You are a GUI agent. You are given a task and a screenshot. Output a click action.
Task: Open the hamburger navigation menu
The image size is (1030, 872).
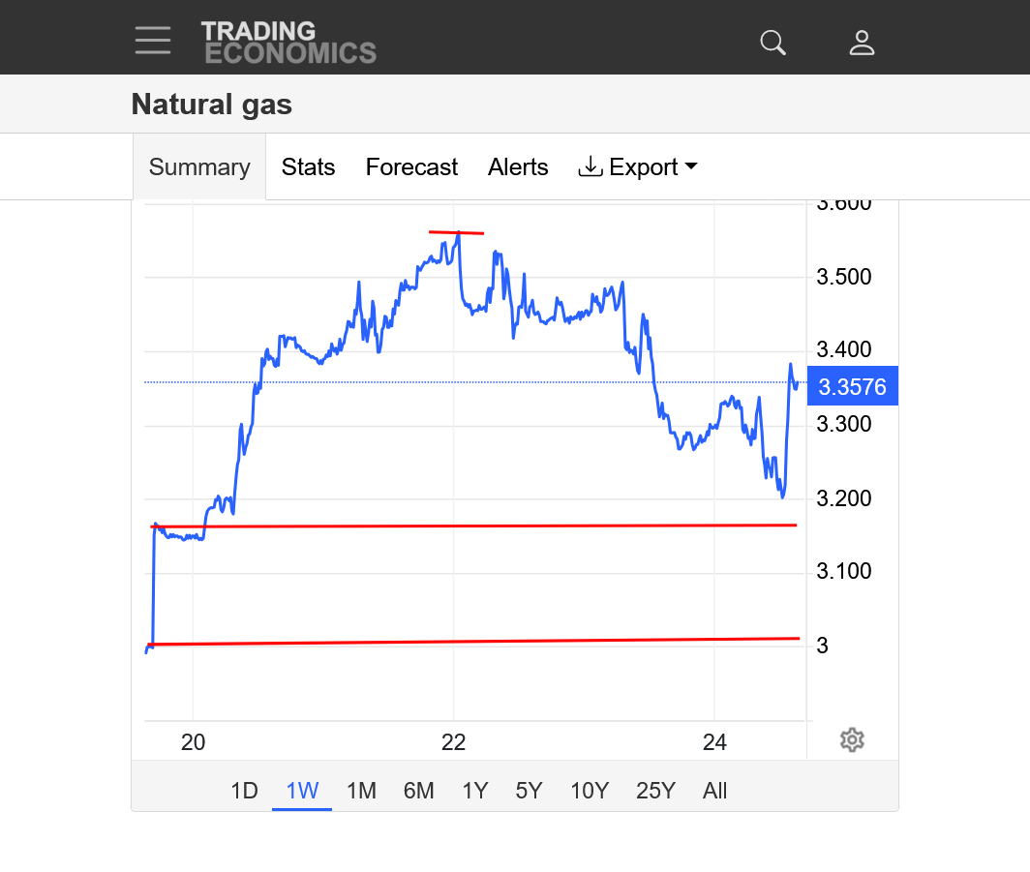coord(153,41)
